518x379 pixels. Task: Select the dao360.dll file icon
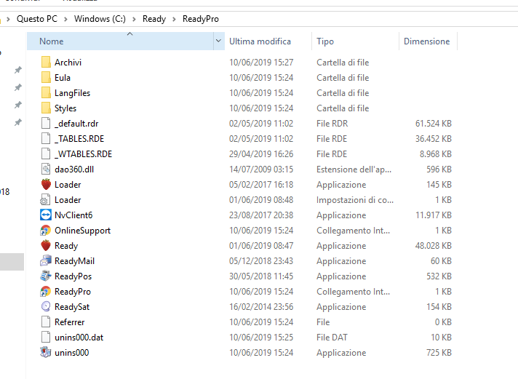click(46, 169)
